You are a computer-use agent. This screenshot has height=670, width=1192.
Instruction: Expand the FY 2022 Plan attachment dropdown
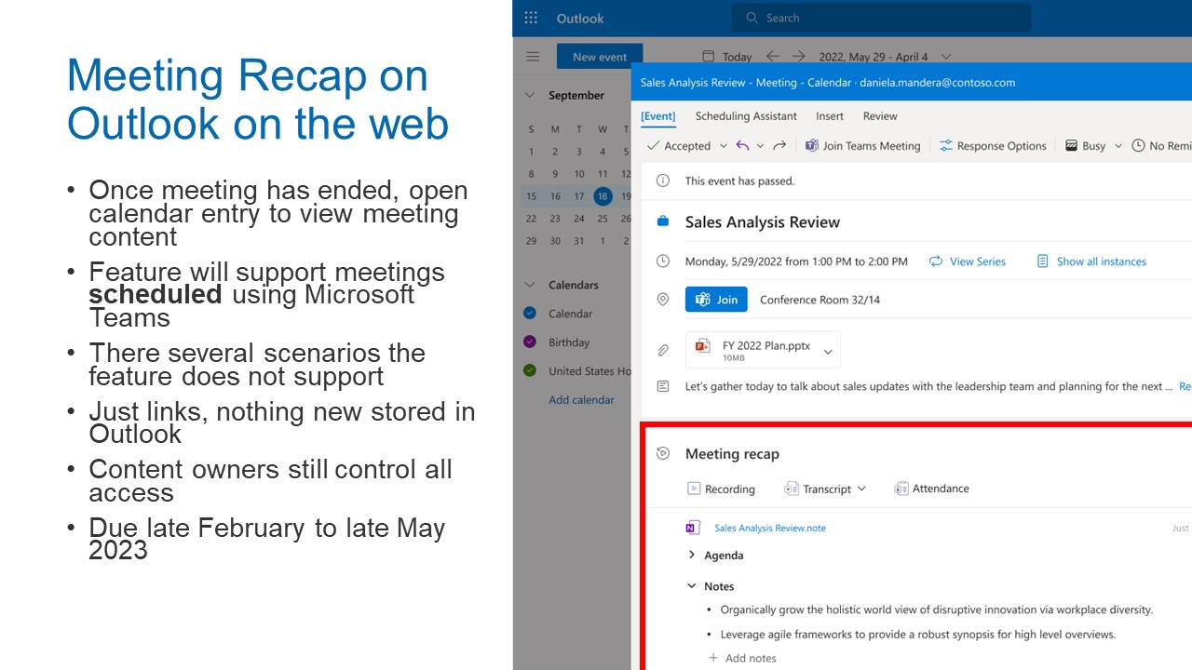[x=827, y=351]
